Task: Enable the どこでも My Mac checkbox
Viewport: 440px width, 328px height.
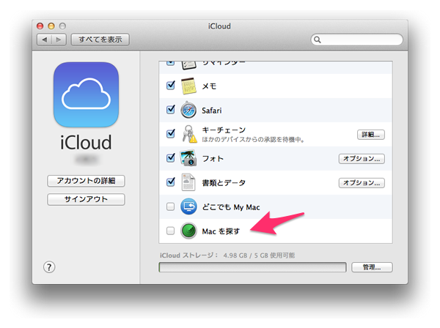Action: (x=170, y=206)
